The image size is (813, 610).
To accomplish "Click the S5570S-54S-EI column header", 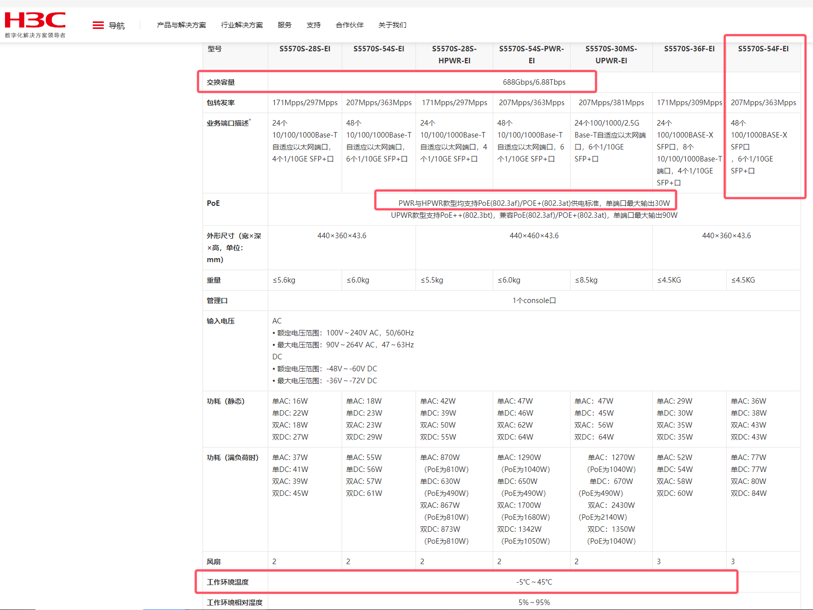I will (379, 49).
